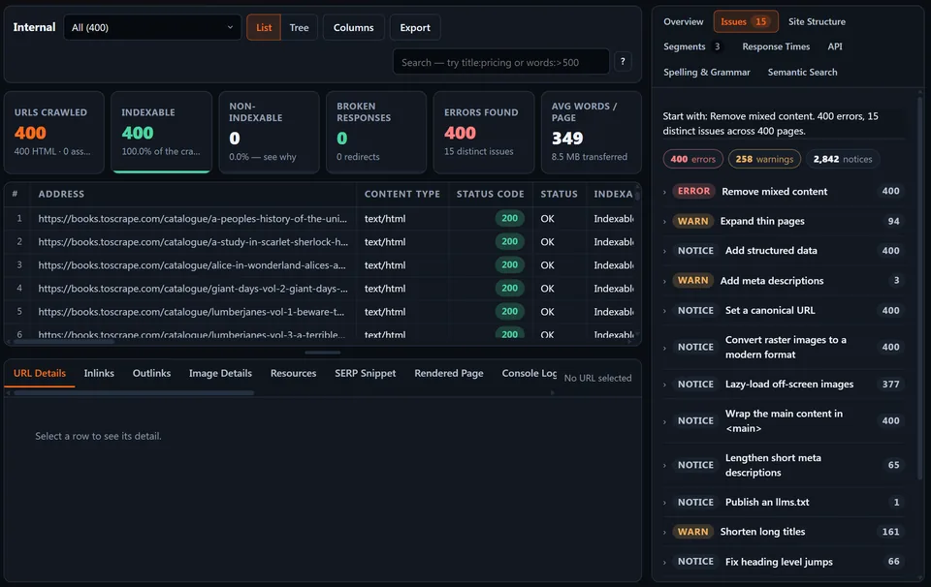Screen dimensions: 931x587
Task: Select the List view toggle
Action: click(264, 27)
